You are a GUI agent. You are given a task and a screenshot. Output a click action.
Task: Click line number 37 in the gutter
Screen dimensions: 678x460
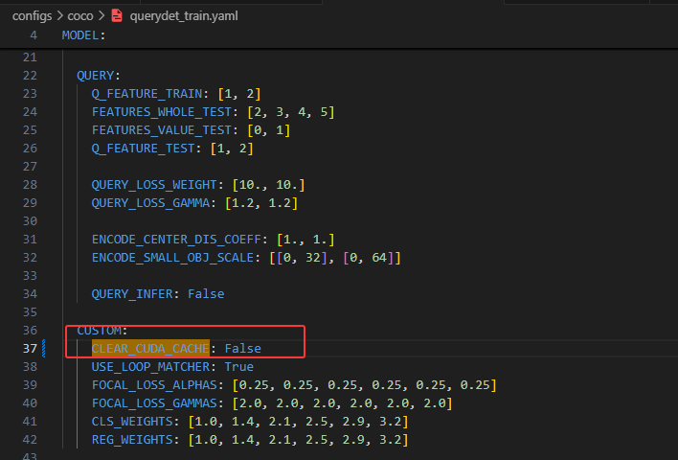[30, 348]
